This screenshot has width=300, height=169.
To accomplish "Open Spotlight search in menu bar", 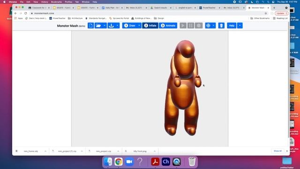I will pyautogui.click(x=268, y=2).
